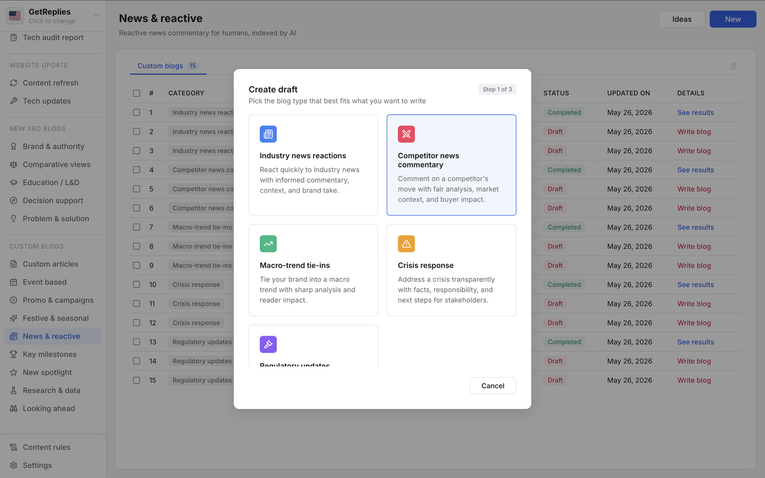Click the News & reactive newspaper icon
The image size is (765, 478).
(x=14, y=336)
